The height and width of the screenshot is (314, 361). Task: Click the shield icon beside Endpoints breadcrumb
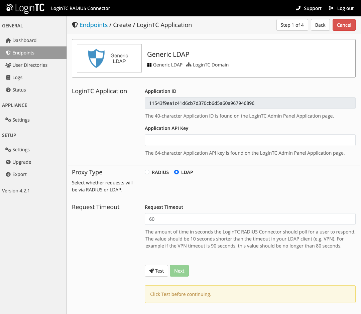(75, 25)
